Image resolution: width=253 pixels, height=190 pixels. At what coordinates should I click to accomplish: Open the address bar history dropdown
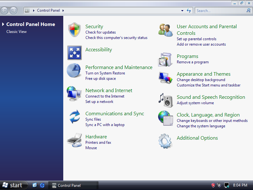182,11
